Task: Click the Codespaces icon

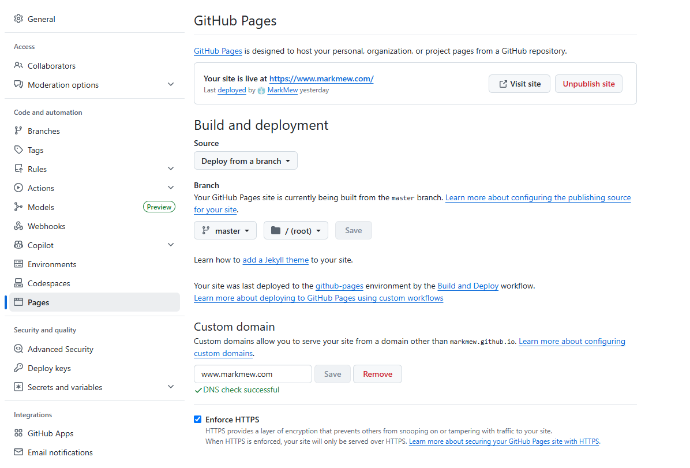Action: 18,283
